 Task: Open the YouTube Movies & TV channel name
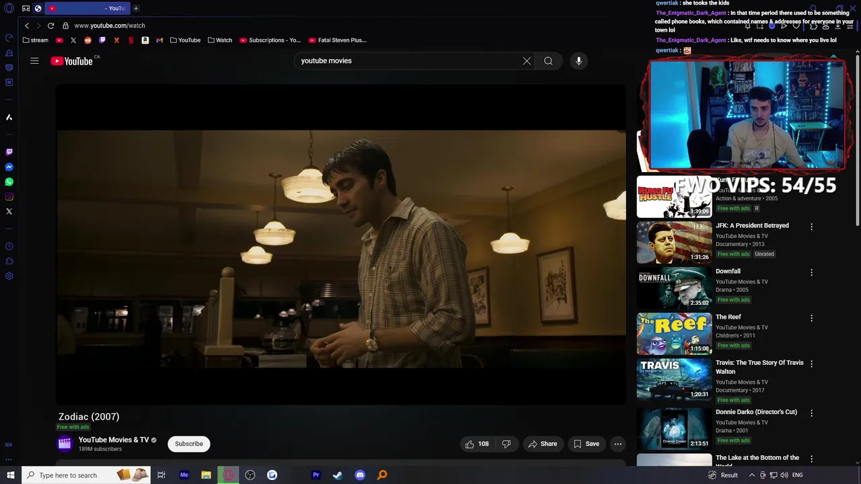point(114,440)
